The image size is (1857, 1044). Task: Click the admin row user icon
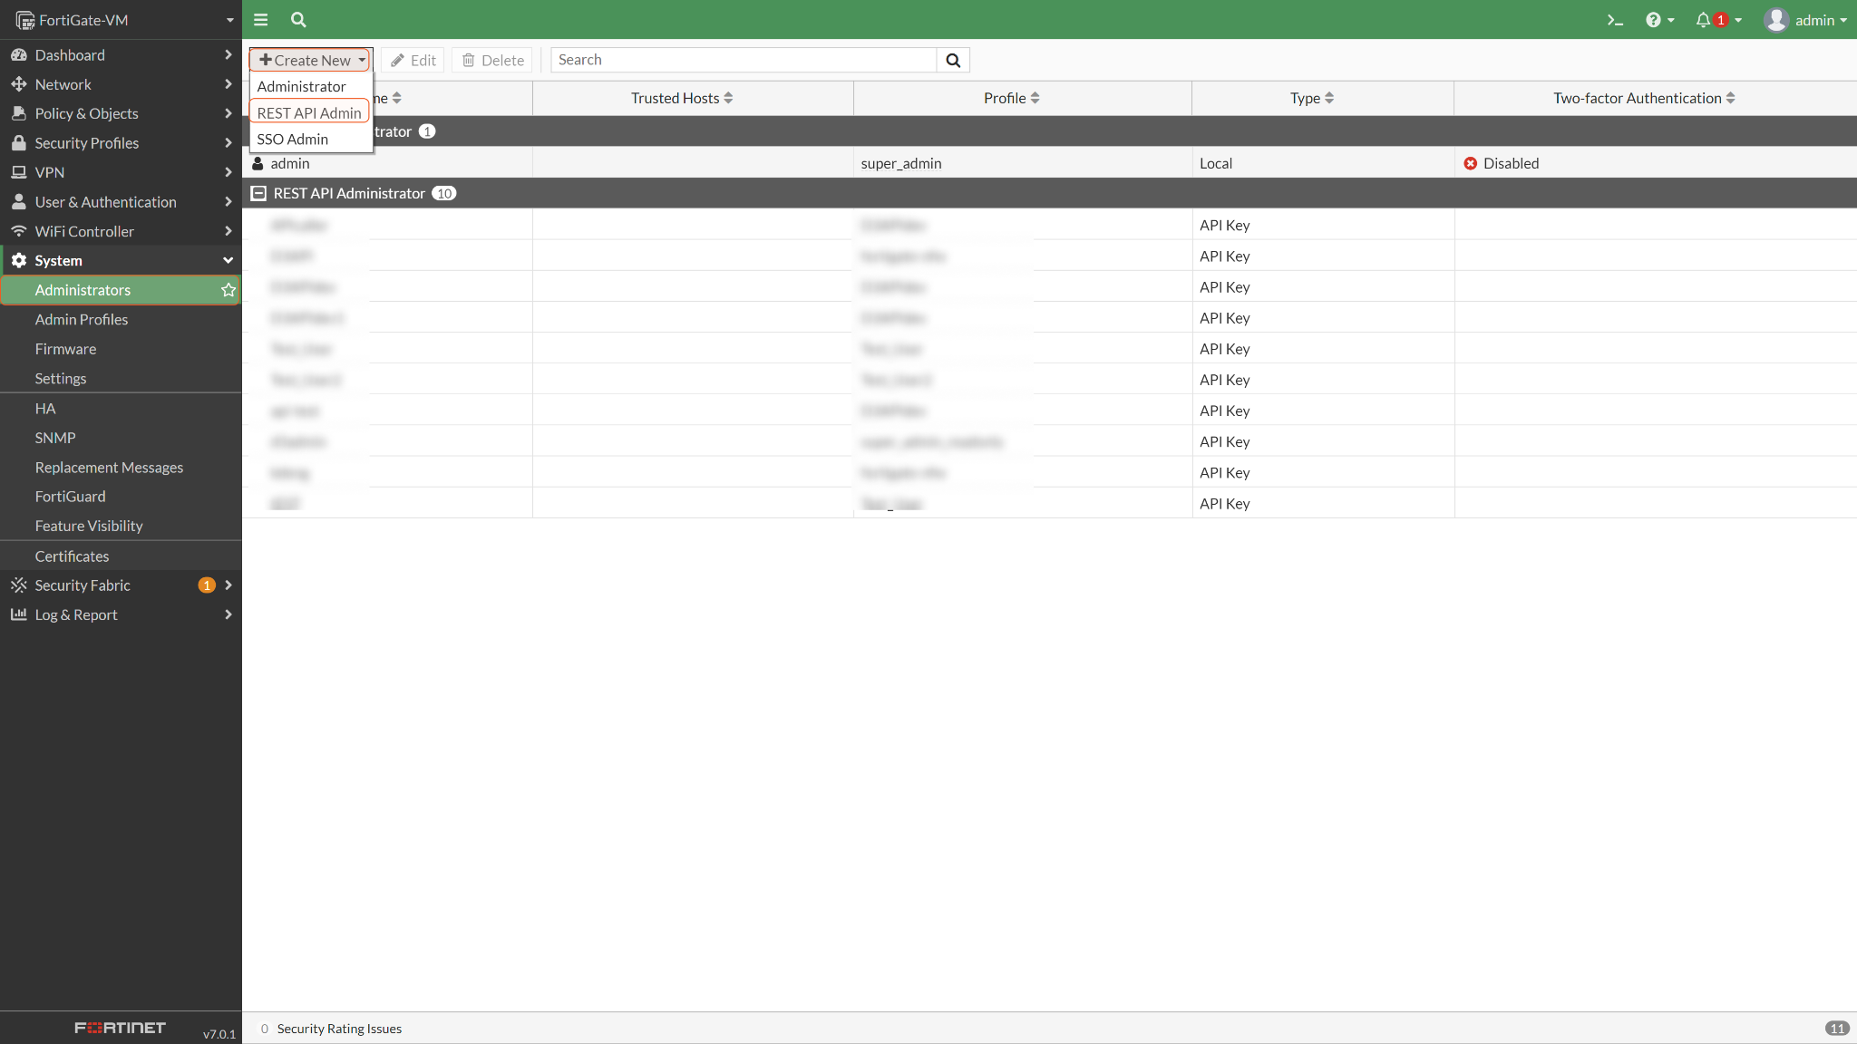click(258, 163)
